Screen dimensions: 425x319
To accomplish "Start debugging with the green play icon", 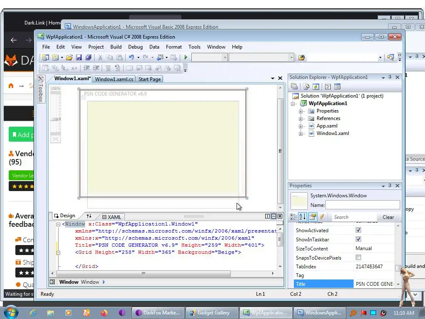I will 186,57.
